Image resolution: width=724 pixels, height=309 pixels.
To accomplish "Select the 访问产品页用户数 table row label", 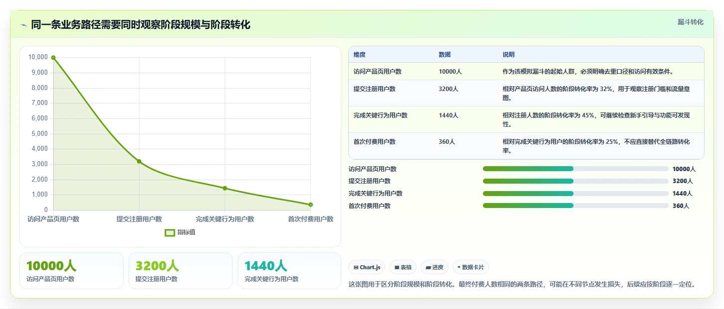I will [x=377, y=72].
